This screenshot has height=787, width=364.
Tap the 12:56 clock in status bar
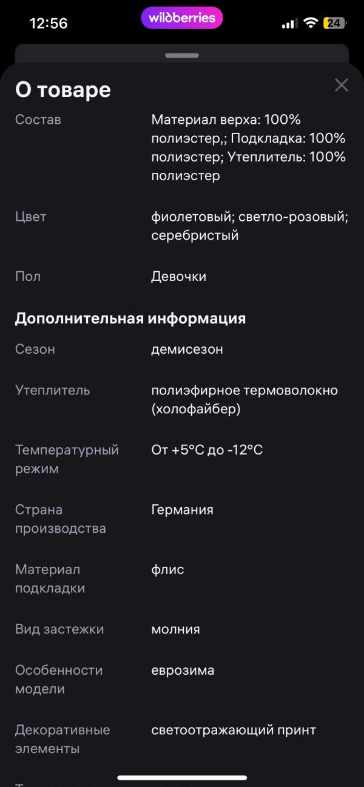pyautogui.click(x=49, y=24)
